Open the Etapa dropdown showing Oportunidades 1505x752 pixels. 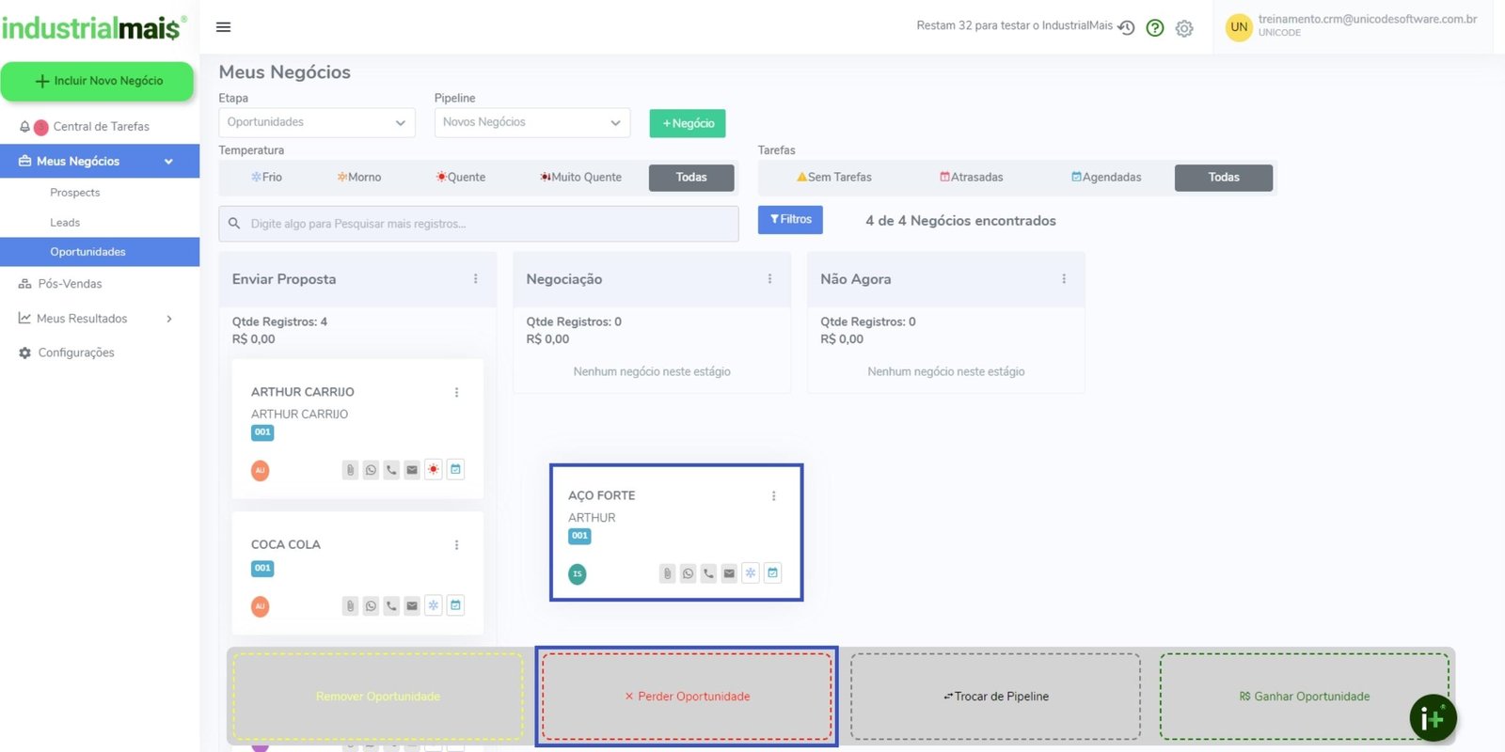[x=316, y=122]
